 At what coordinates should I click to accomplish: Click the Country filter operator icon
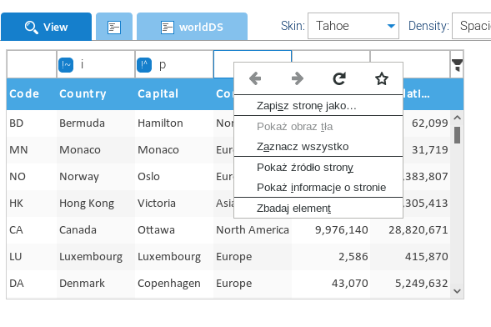(x=66, y=65)
